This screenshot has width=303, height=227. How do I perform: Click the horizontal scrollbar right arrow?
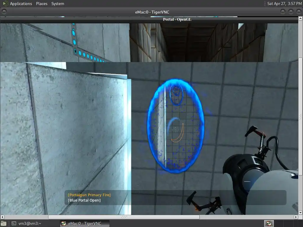(x=296, y=217)
